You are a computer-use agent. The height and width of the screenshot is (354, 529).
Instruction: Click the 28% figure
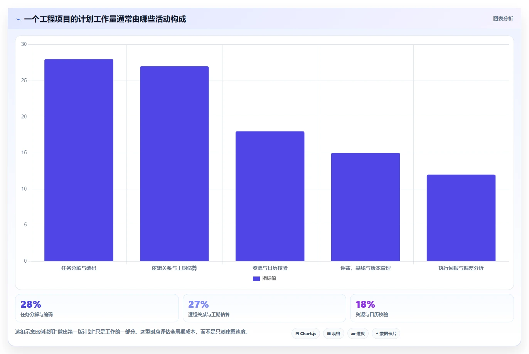click(x=31, y=304)
